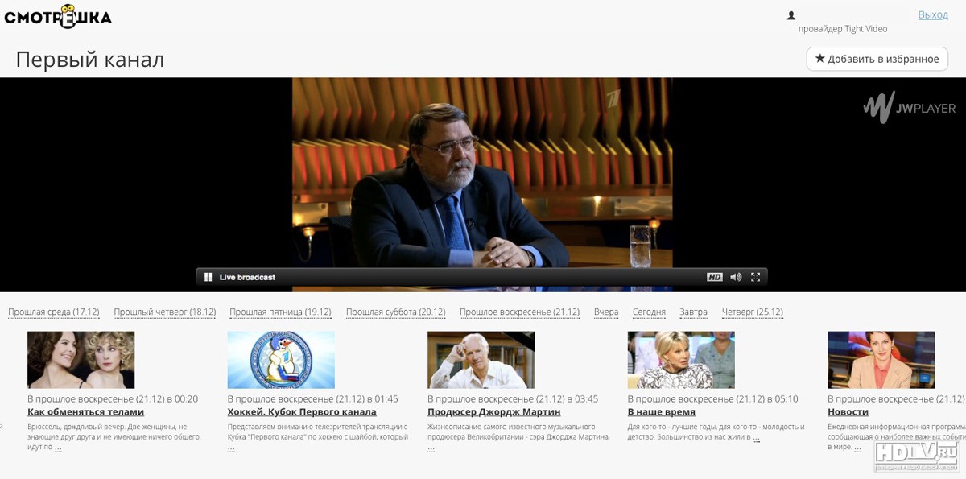Switch to the Сегодня schedule tab
The height and width of the screenshot is (479, 966).
pos(649,312)
